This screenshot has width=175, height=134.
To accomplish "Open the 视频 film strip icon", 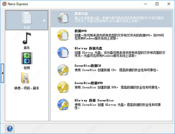I will click(27, 58).
